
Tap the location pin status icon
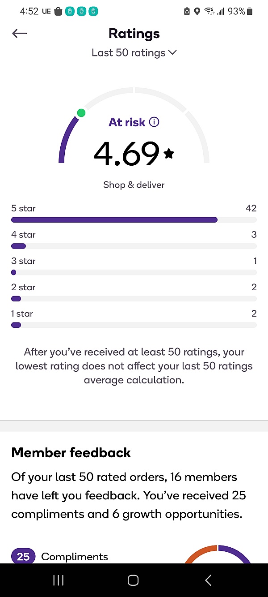[197, 12]
